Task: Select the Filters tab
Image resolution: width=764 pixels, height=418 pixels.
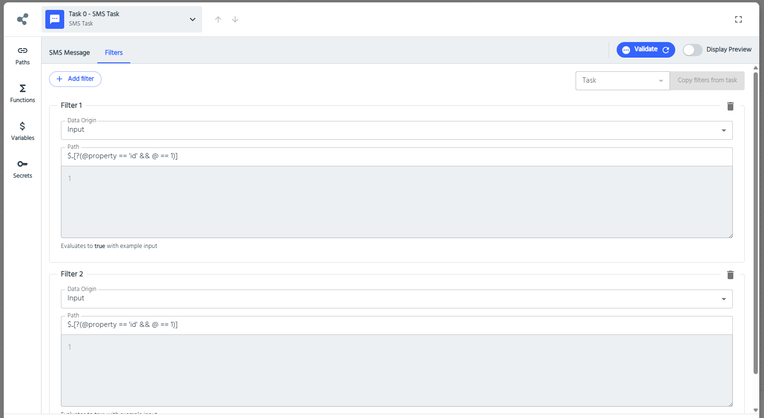Action: (114, 53)
